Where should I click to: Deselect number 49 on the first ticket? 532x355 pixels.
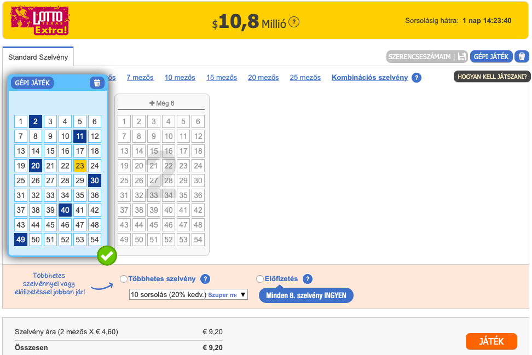click(21, 240)
